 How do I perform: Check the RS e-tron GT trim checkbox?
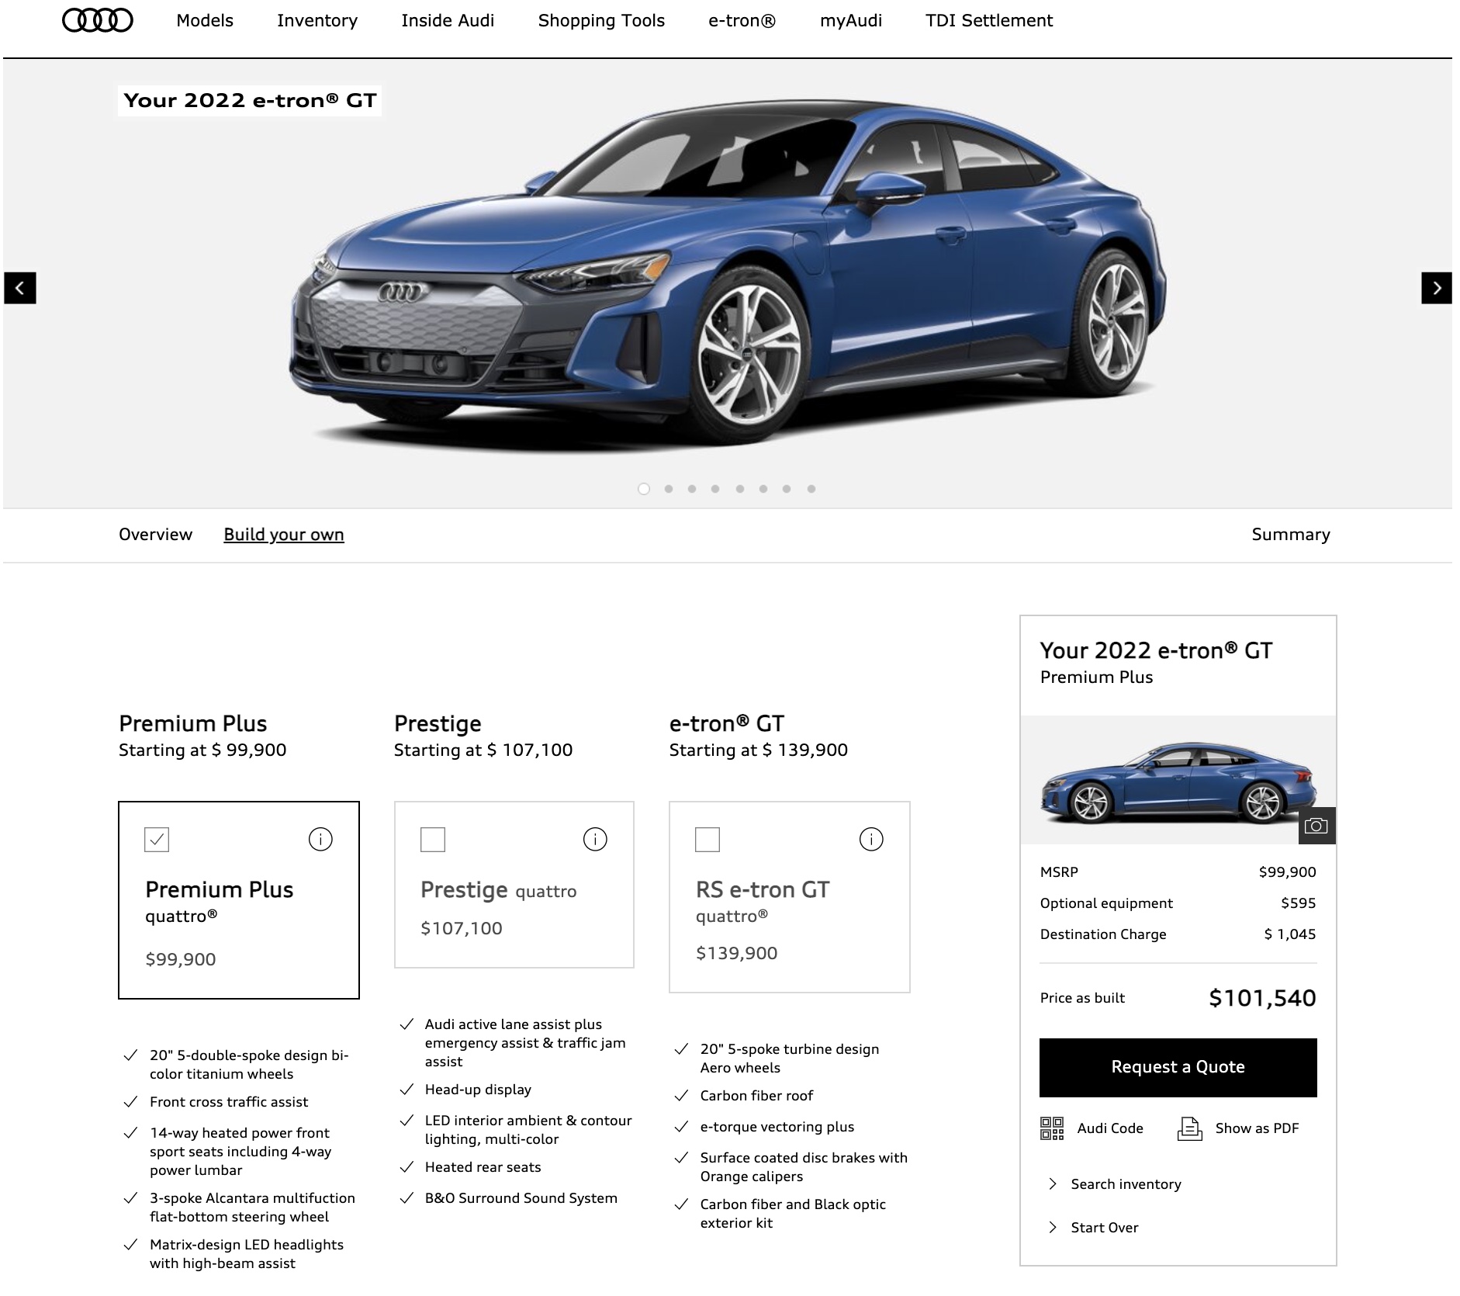pyautogui.click(x=708, y=840)
